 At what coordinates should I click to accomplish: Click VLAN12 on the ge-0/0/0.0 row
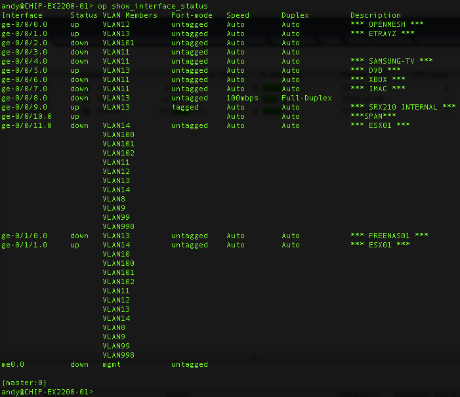click(x=116, y=25)
